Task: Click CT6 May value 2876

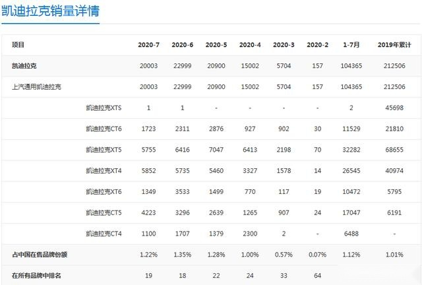Action: pos(216,129)
